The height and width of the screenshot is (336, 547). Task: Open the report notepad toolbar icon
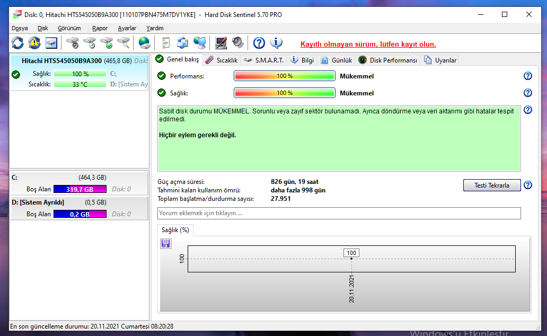[x=165, y=43]
